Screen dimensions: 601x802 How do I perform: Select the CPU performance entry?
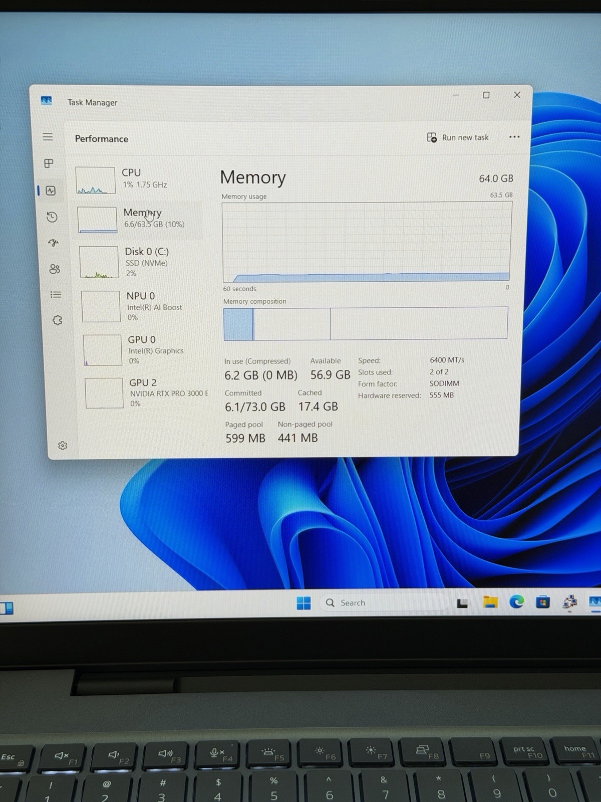[138, 179]
